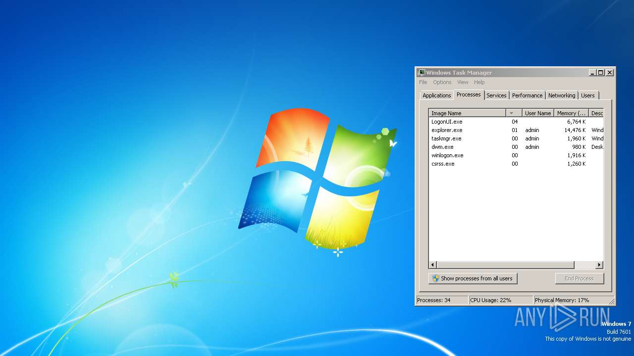This screenshot has height=356, width=634.
Task: Select the explorer.exe process
Action: (516, 130)
